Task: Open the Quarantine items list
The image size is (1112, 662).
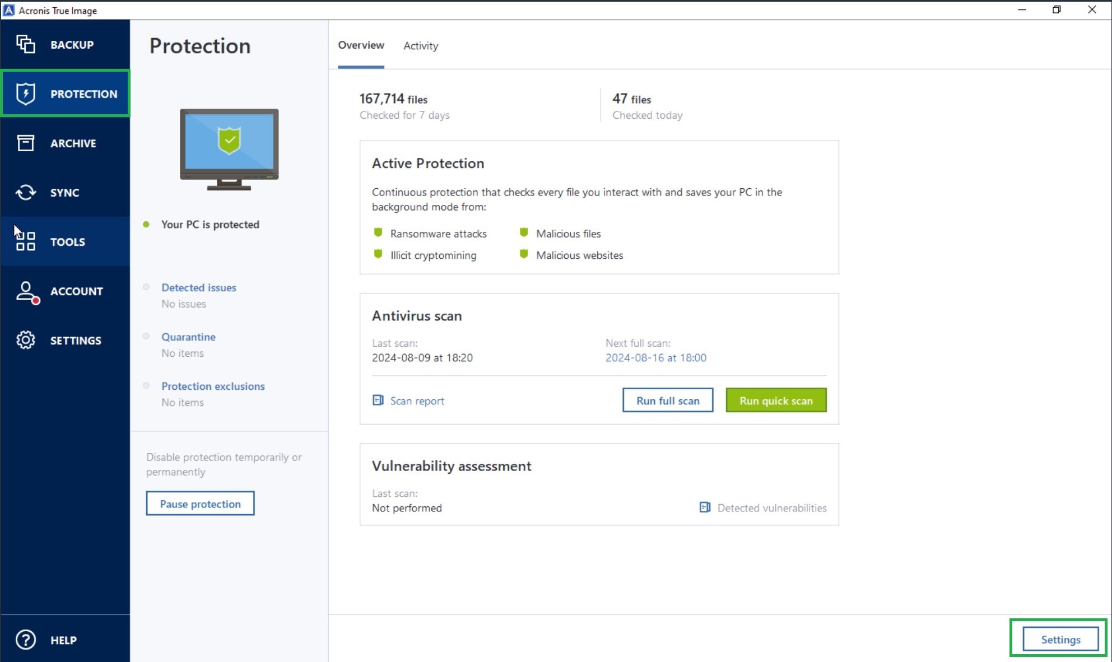Action: [188, 337]
